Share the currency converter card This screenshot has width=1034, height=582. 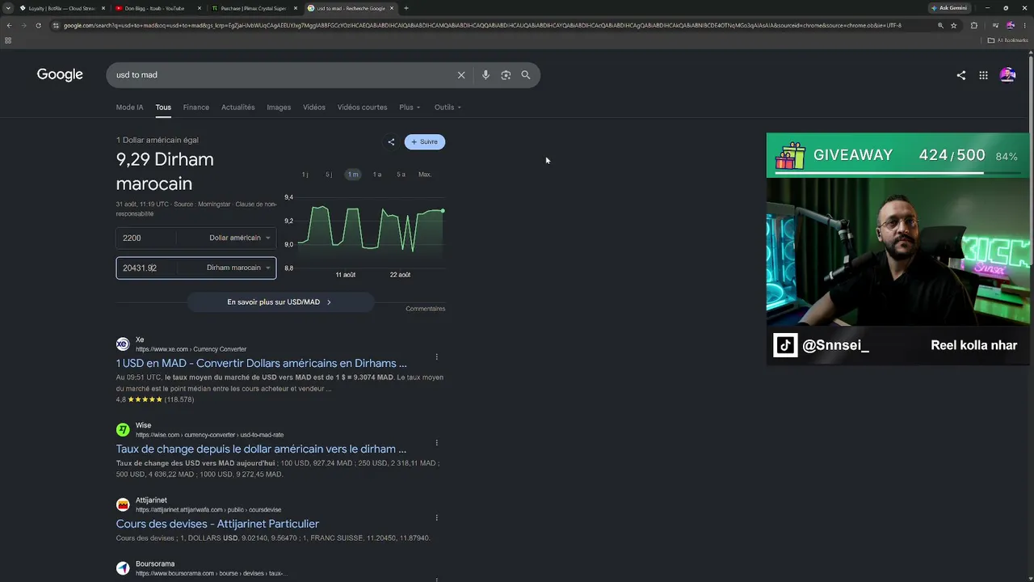tap(391, 142)
